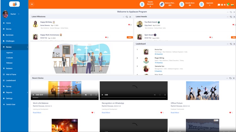Collapse the Leaderboard panel
The width and height of the screenshot is (236, 132).
(x=228, y=44)
